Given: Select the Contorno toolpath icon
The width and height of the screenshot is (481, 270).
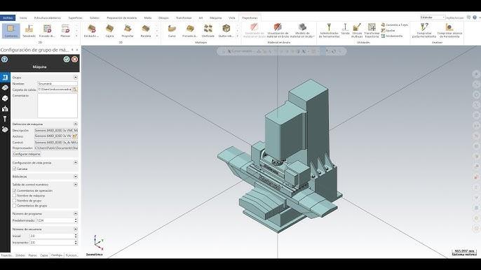Looking at the screenshot, I should pos(11,31).
